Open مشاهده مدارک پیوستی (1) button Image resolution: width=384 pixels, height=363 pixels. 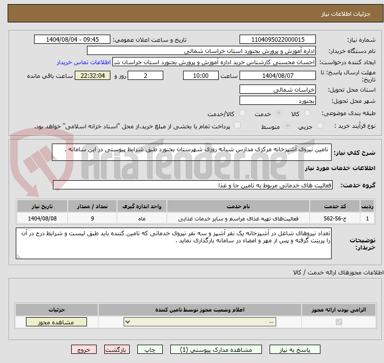(x=216, y=350)
